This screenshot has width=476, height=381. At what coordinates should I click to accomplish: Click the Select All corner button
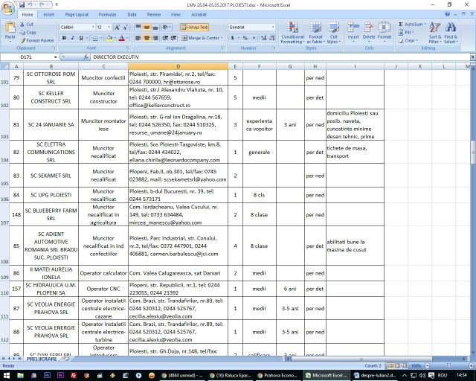coord(4,66)
